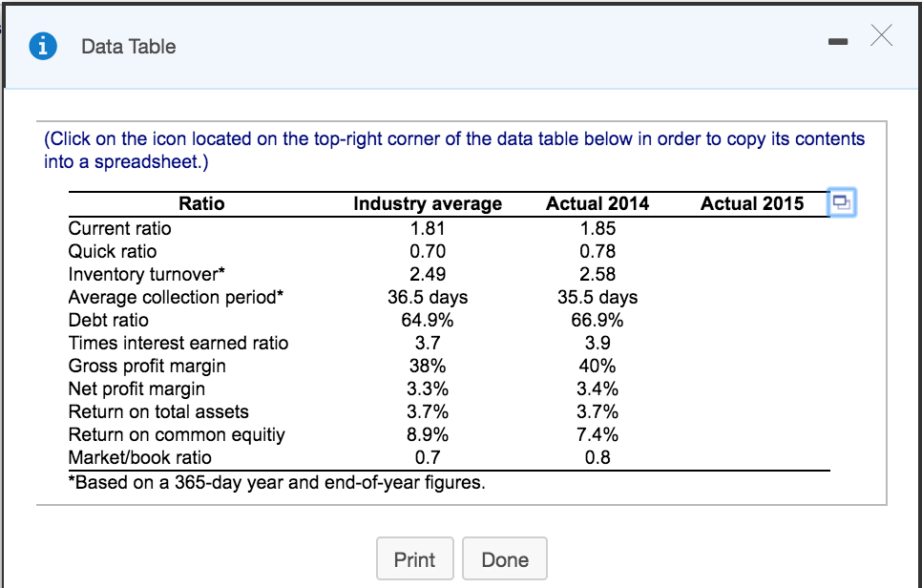922x588 pixels.
Task: Click the blue info icon by Data Table
Action: [x=42, y=47]
